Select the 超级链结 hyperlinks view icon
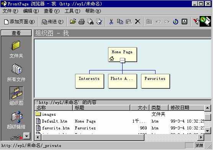Screen dimensions: 213x150 coord(17,117)
